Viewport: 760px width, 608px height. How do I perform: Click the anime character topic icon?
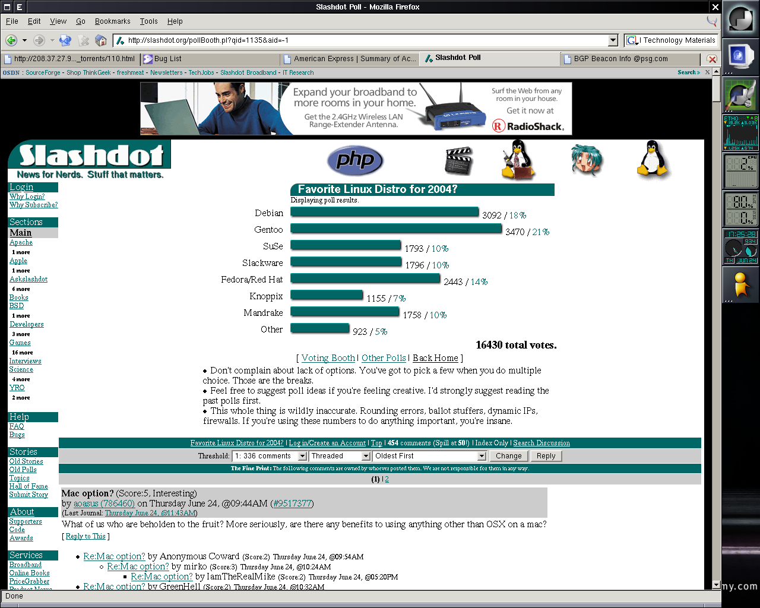tap(587, 160)
